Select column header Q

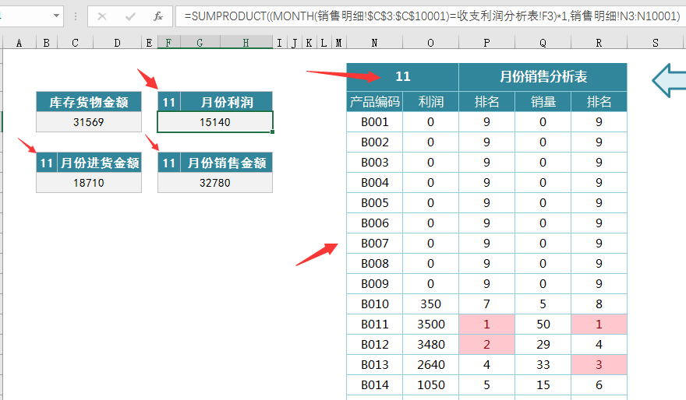coord(543,43)
